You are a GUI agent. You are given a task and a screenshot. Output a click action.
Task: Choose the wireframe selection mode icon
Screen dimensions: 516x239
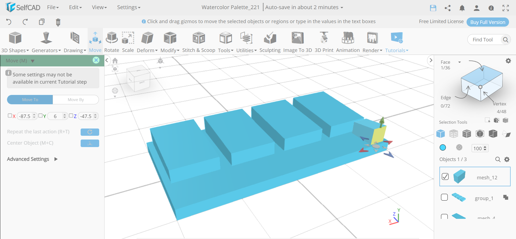[x=454, y=134]
